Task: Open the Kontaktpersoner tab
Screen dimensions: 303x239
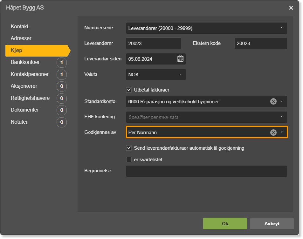Action: pyautogui.click(x=30, y=74)
